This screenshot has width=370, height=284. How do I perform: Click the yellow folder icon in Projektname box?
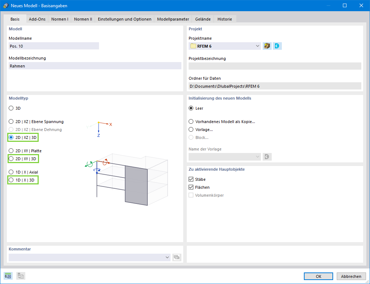(x=193, y=46)
